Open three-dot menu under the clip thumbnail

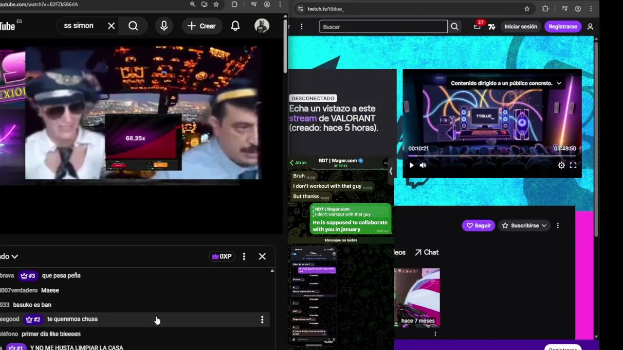point(435,334)
